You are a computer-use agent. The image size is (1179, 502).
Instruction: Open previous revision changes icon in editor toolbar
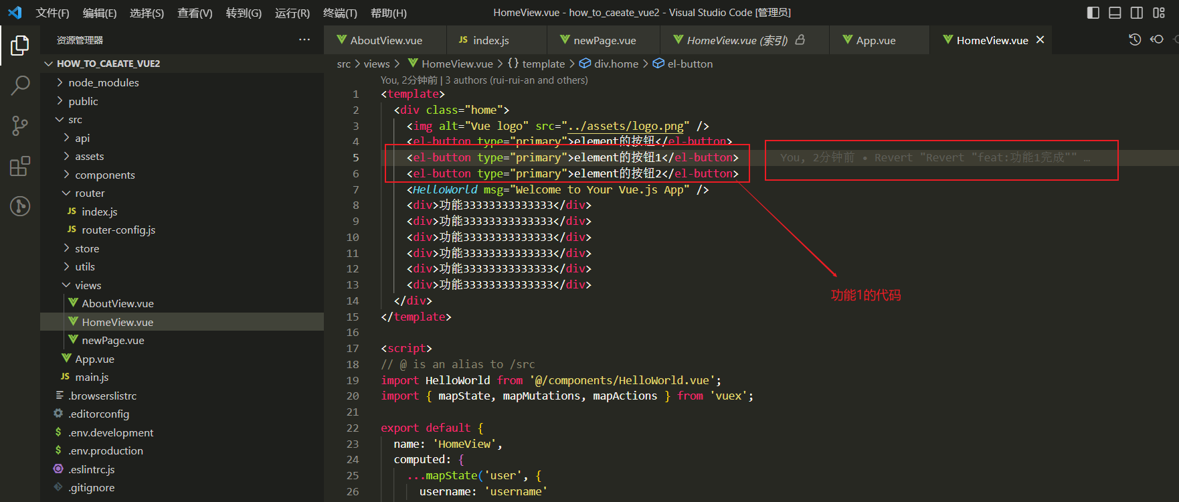tap(1157, 39)
